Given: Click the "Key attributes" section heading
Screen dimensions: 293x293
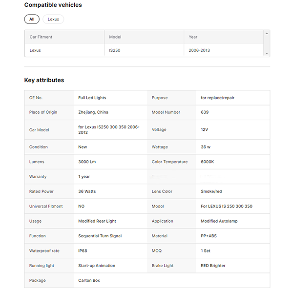Looking at the screenshot, I should (x=44, y=80).
